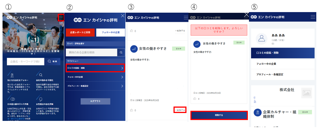Image resolution: width=318 pixels, height=131 pixels.
Task: Click the high-heel 女性の働きやすさ icon in screen ③
Action: pos(134,49)
